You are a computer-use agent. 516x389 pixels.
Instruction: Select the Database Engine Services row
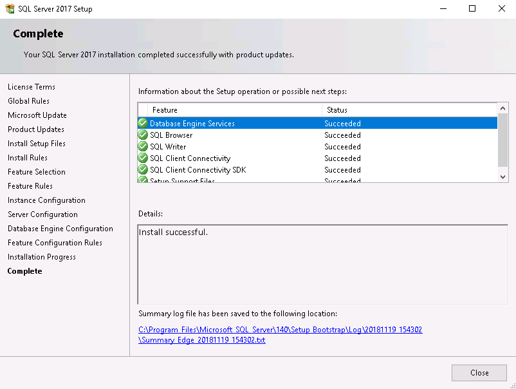(318, 123)
